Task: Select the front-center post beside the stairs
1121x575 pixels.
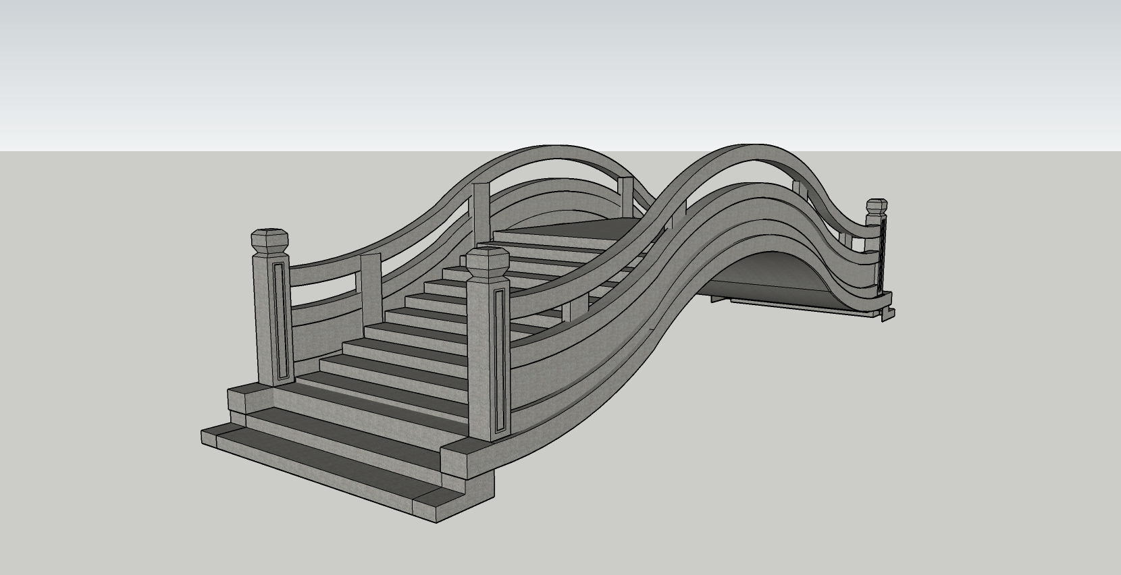Action: (x=488, y=344)
